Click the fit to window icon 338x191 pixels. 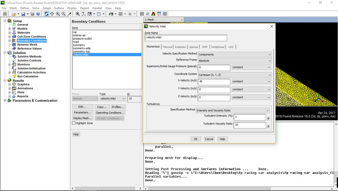78,14
